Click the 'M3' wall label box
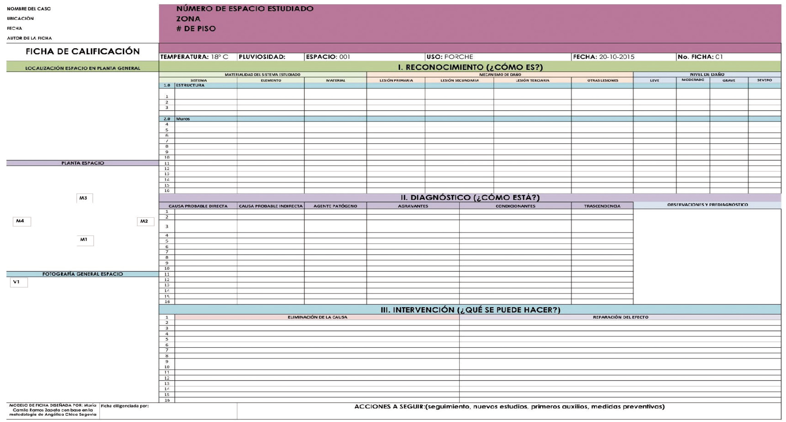The width and height of the screenshot is (786, 422). click(84, 198)
